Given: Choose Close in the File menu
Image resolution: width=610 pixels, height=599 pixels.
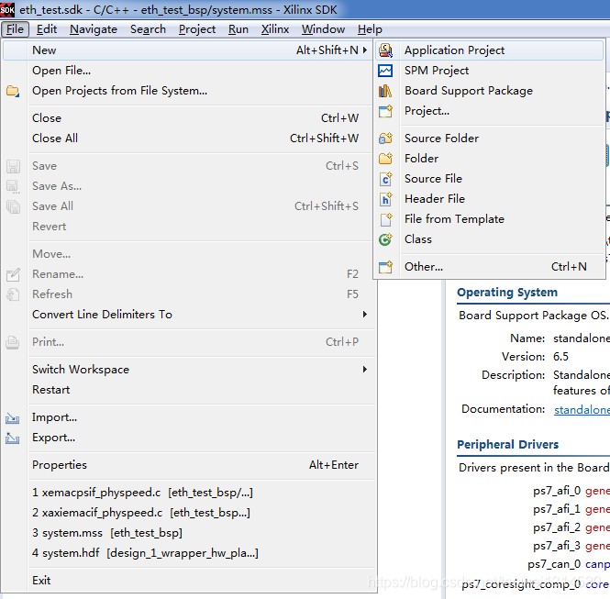Looking at the screenshot, I should [x=188, y=117].
